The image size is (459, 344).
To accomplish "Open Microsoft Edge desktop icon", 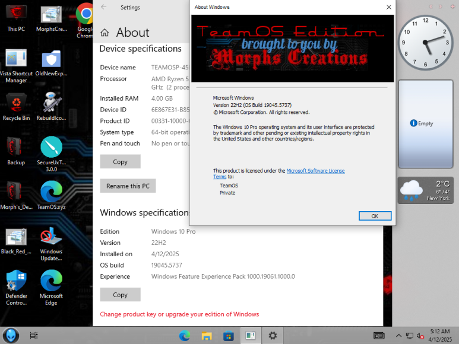I will [x=51, y=288].
